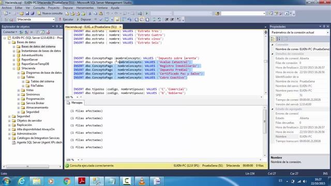331x186 pixels.
Task: Click the Ejecutar button
Action: [66, 20]
